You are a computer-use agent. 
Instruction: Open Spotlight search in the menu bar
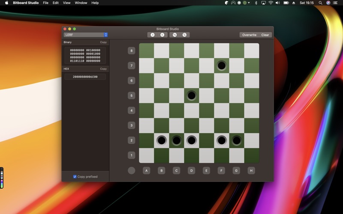click(320, 3)
